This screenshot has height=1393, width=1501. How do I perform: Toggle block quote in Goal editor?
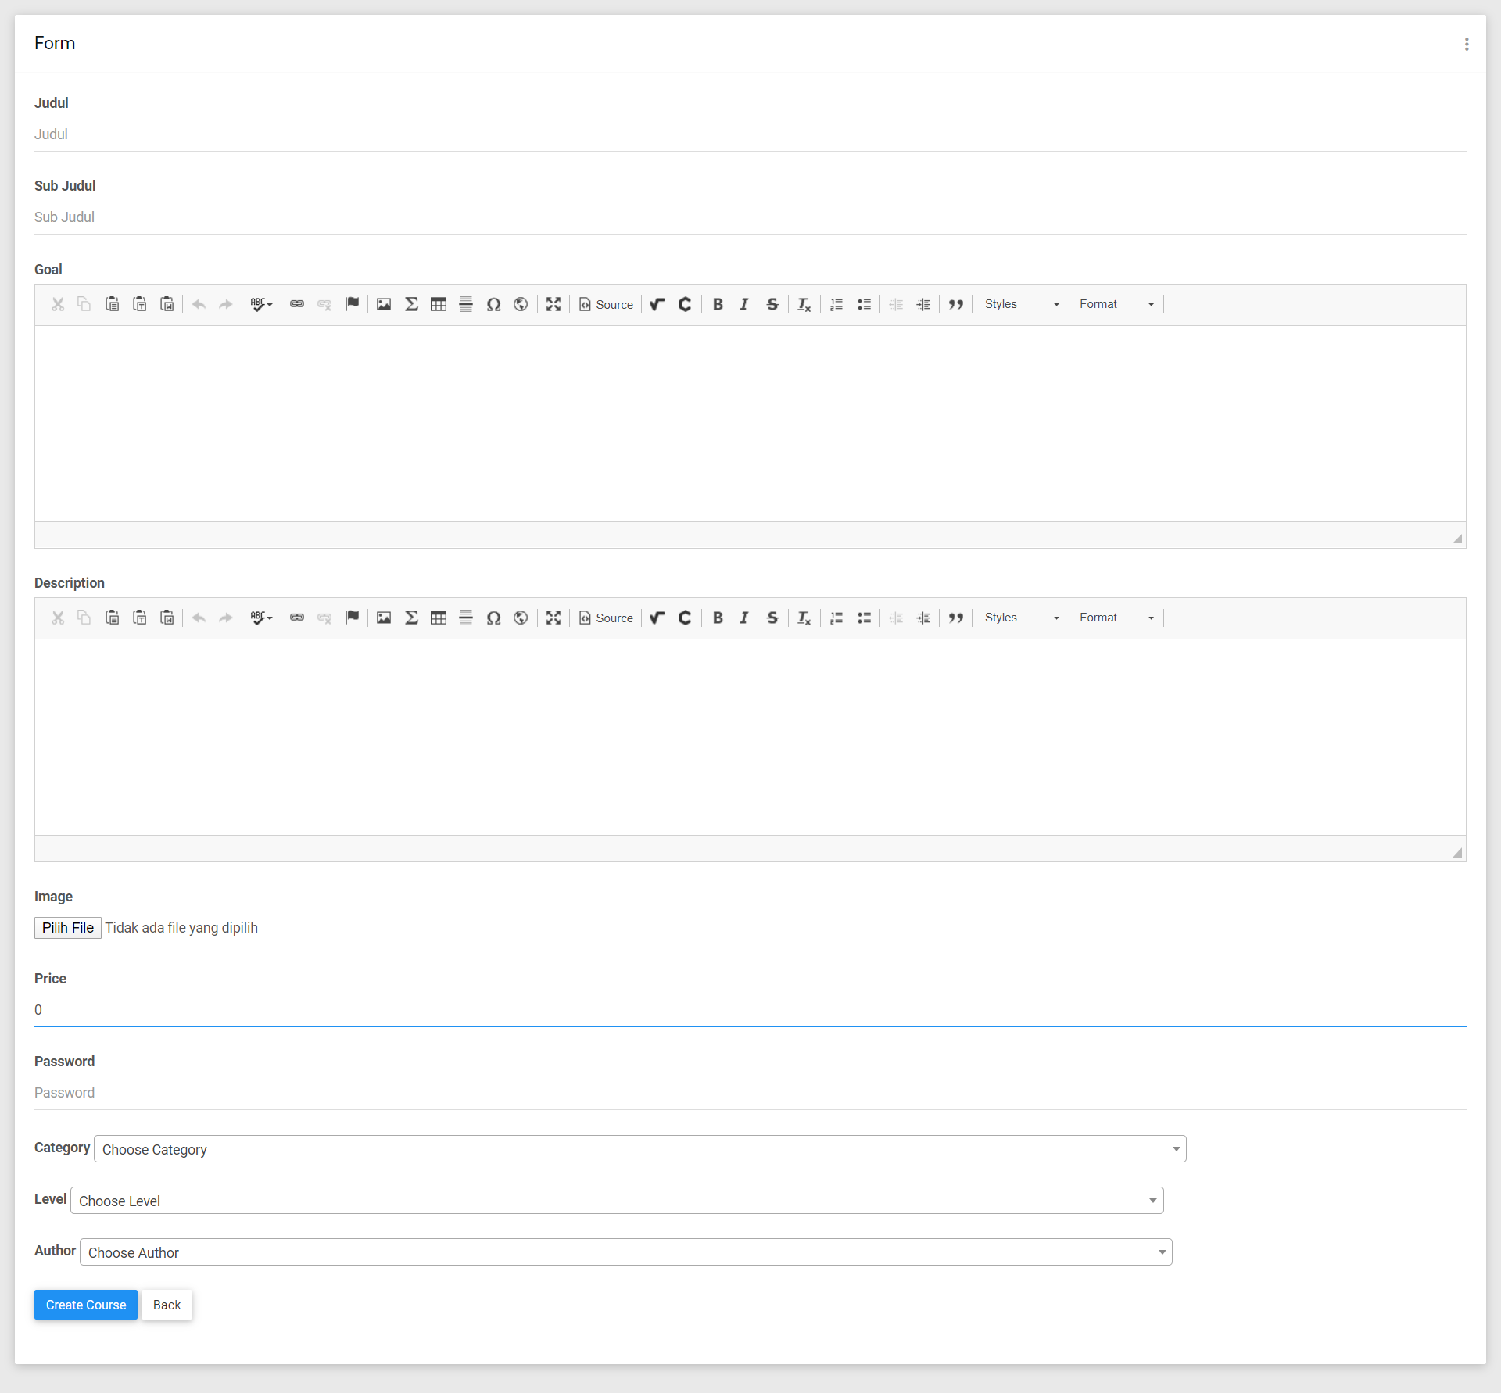[956, 304]
